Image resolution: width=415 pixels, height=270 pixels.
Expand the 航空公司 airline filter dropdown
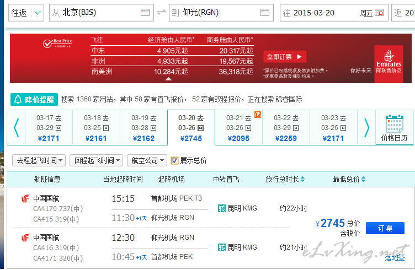point(147,160)
